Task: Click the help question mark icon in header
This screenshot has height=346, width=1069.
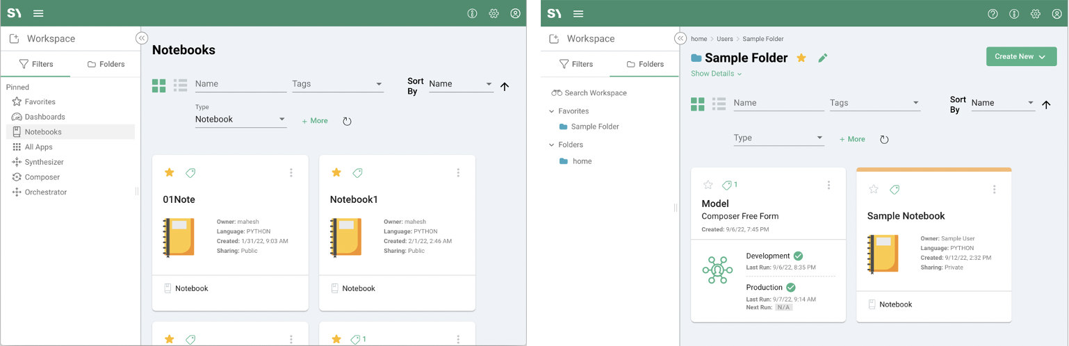Action: coord(993,14)
